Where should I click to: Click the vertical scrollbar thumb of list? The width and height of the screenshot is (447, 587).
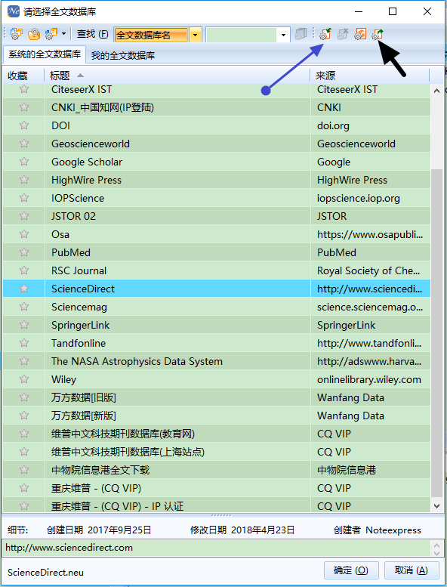coord(436,333)
